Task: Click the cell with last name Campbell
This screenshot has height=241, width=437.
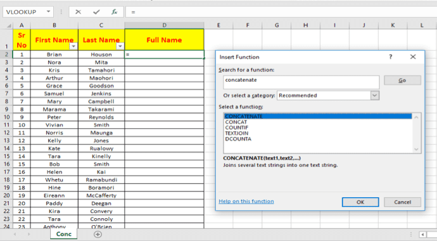Action: (101, 101)
